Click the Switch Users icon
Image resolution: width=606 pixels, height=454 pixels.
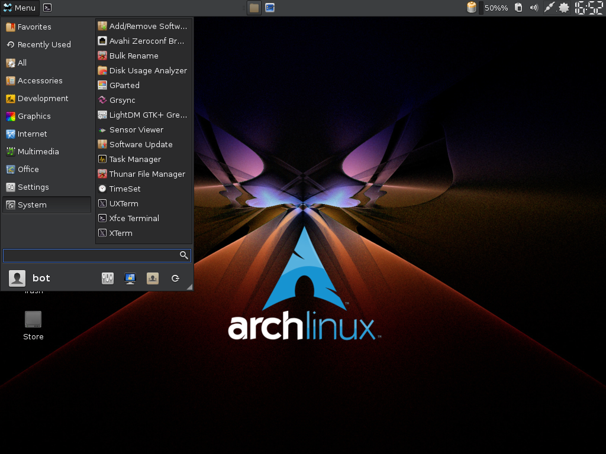pos(153,278)
